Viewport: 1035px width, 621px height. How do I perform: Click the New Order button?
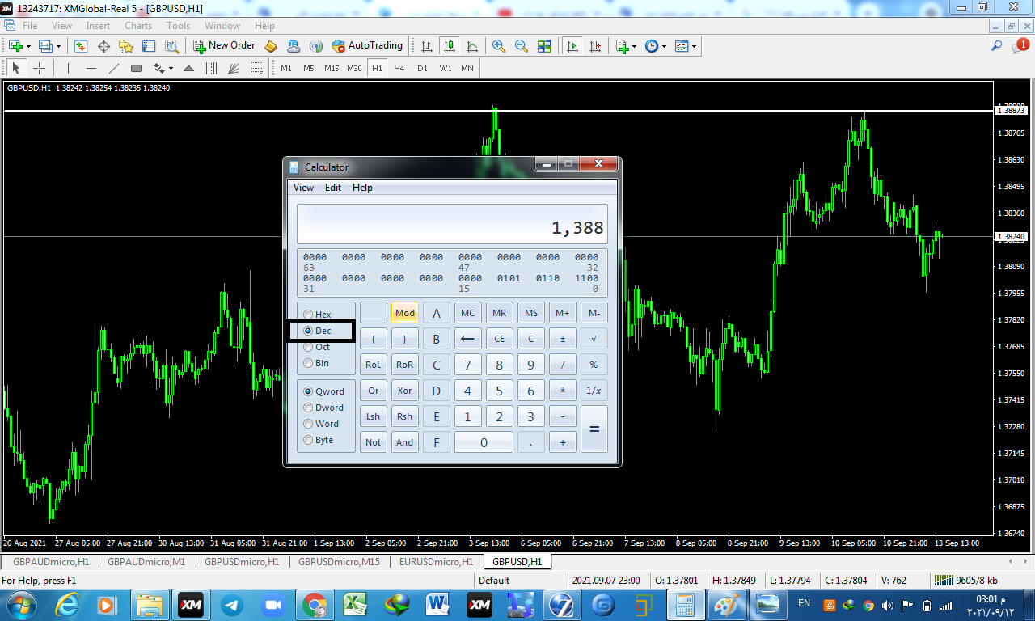tap(224, 46)
